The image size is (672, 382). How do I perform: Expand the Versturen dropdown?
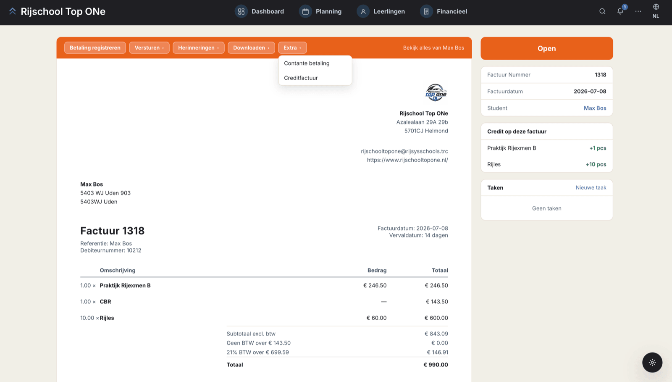pos(149,48)
